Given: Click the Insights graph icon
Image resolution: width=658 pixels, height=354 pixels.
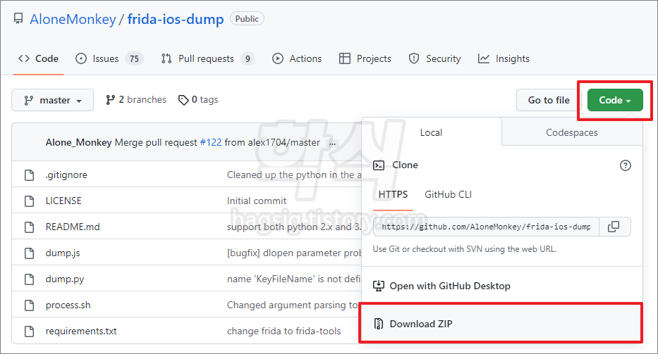Looking at the screenshot, I should 483,58.
